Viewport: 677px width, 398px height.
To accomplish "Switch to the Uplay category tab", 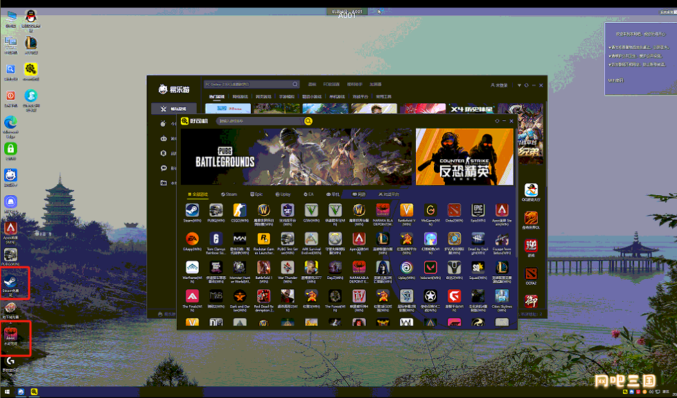I will pos(283,195).
